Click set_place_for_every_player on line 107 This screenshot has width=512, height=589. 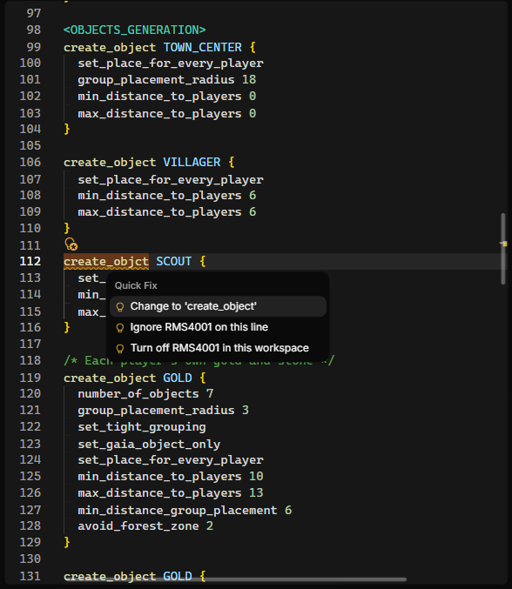point(171,179)
